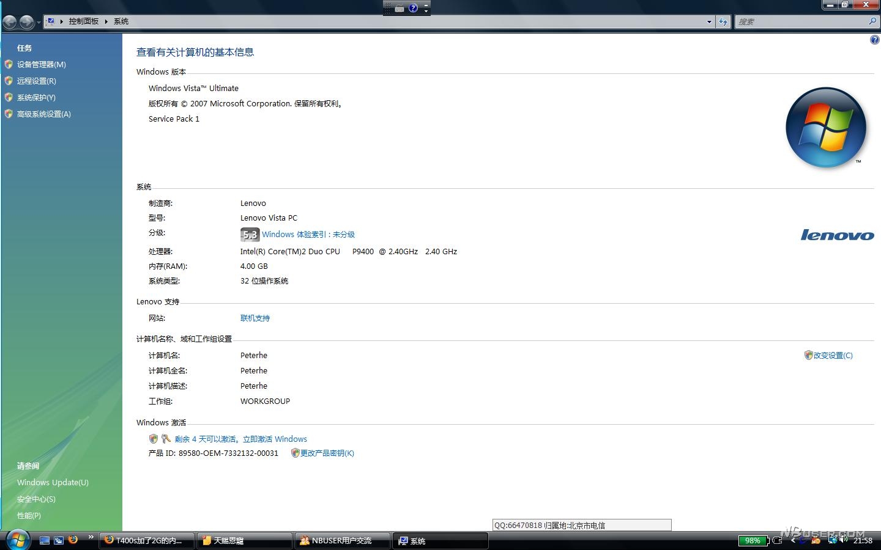
Task: Click Windows Vista™ Ultimate edition text
Action: point(193,88)
